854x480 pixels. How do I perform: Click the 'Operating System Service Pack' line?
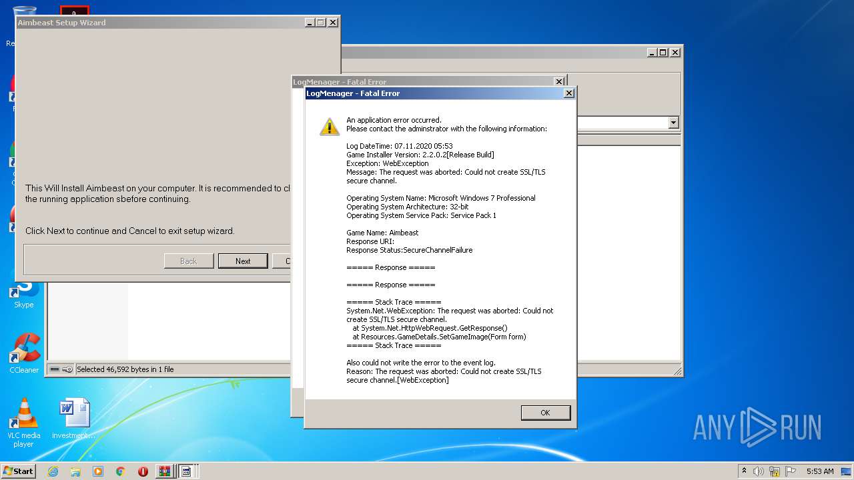click(x=421, y=215)
